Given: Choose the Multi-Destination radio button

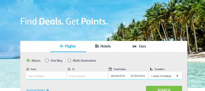Looking at the screenshot, I should pos(69,60).
